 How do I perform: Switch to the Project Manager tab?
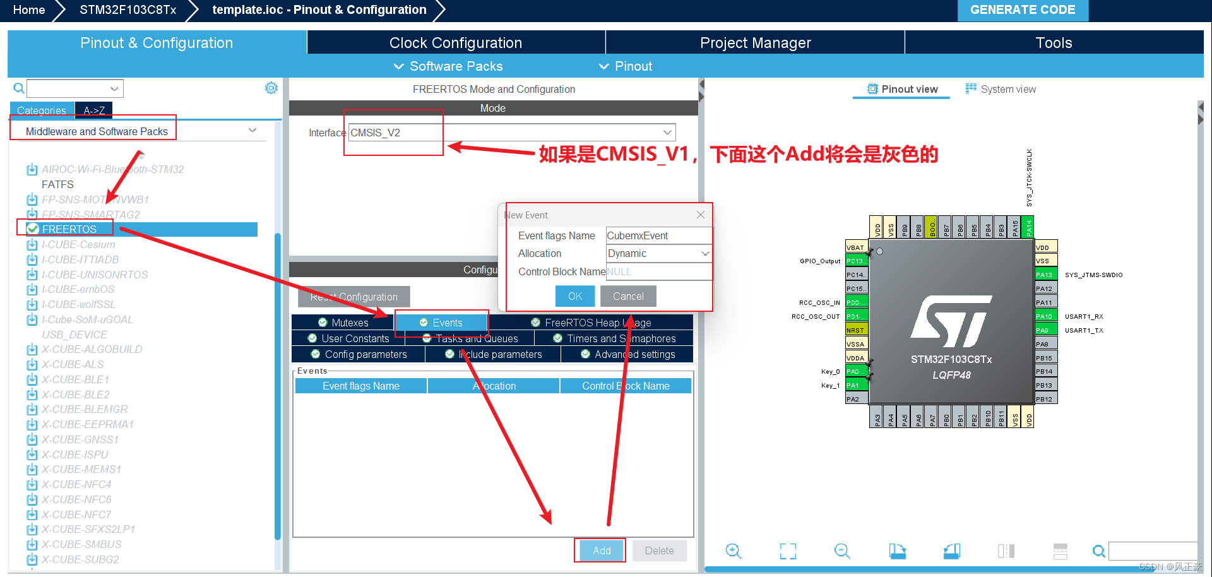pos(756,43)
